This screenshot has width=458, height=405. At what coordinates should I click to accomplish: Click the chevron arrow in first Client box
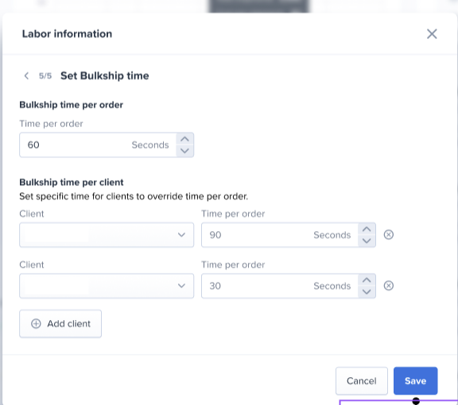click(181, 235)
